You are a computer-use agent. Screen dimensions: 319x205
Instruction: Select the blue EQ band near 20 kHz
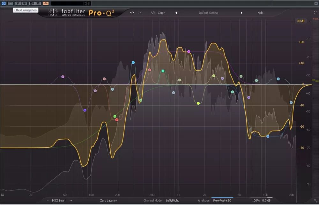coord(291,102)
